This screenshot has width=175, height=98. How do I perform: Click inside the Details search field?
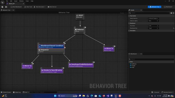coord(149,13)
